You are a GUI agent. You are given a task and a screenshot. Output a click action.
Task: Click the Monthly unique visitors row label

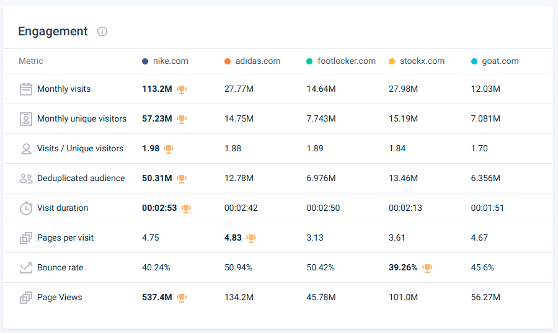coord(82,119)
